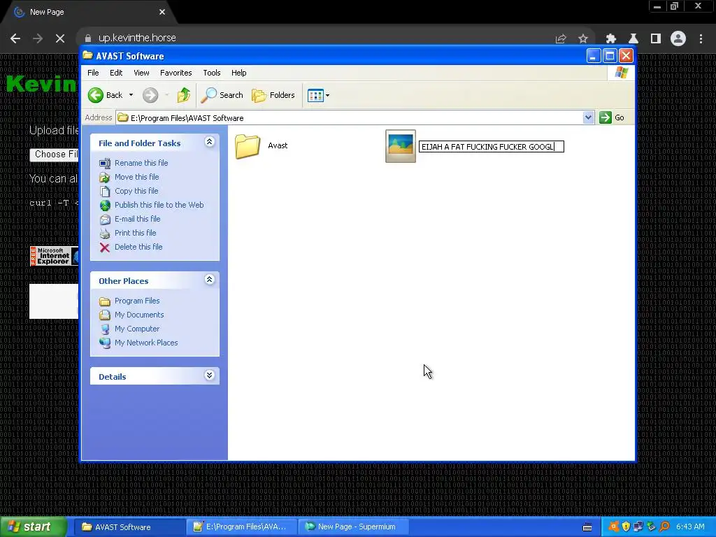Screen dimensions: 716x537
Task: Click E-mail this file link
Action: click(138, 219)
